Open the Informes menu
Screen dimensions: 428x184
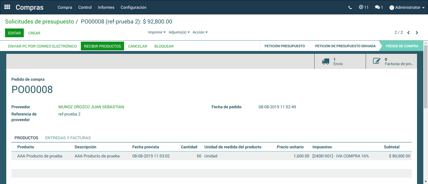pos(106,8)
